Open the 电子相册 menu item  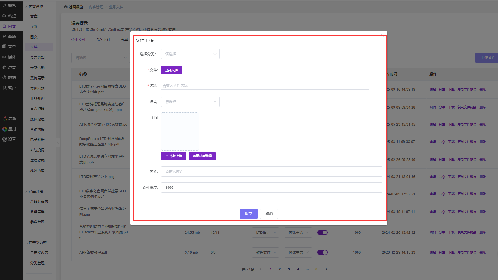(x=37, y=140)
